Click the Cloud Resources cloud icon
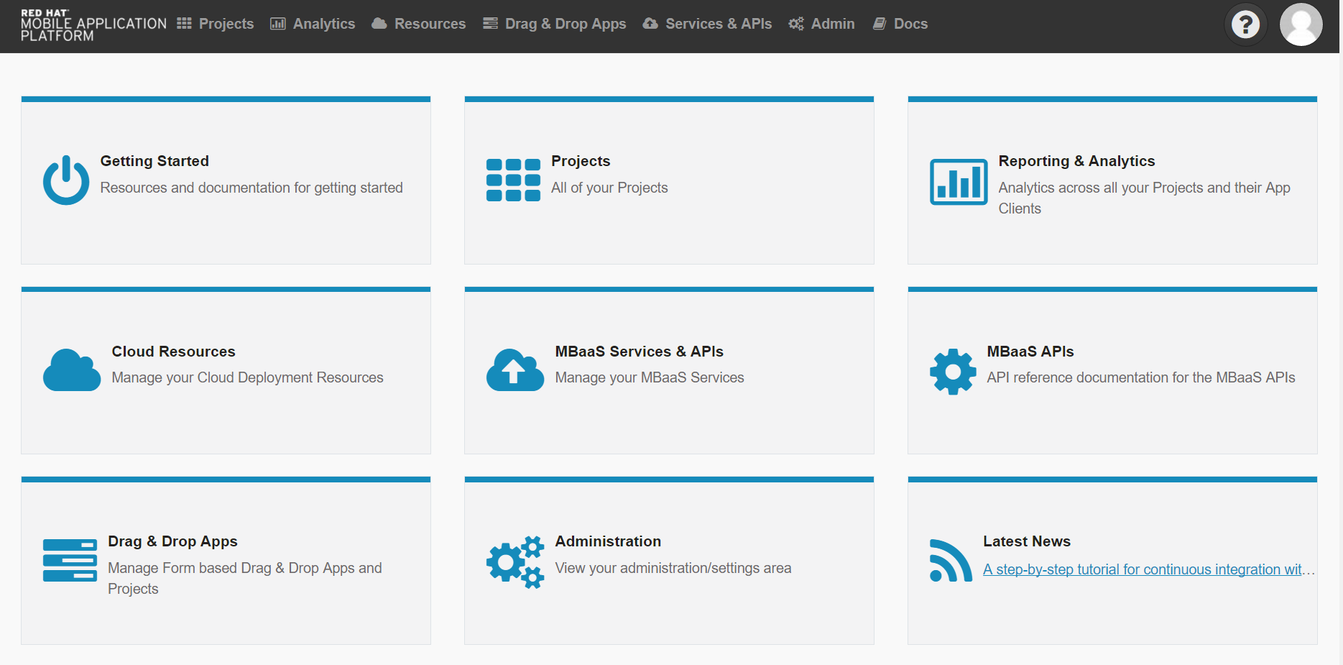The image size is (1343, 665). point(72,370)
